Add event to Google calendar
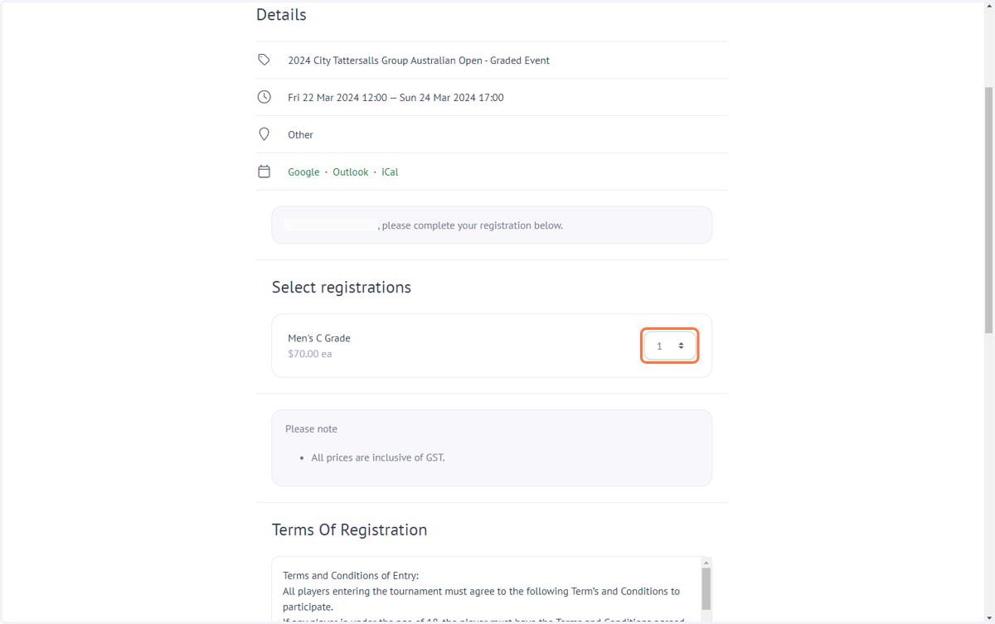Image resolution: width=995 pixels, height=624 pixels. point(303,172)
